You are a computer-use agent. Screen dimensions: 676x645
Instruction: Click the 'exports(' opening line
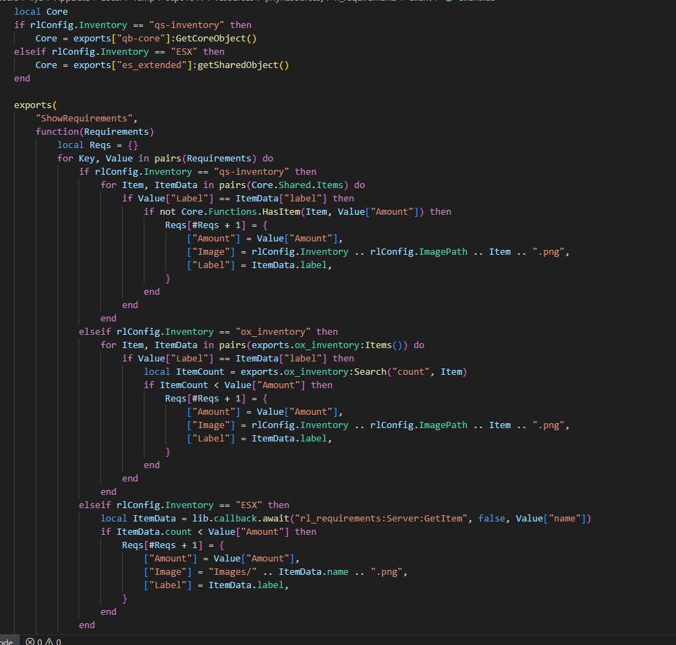[35, 105]
